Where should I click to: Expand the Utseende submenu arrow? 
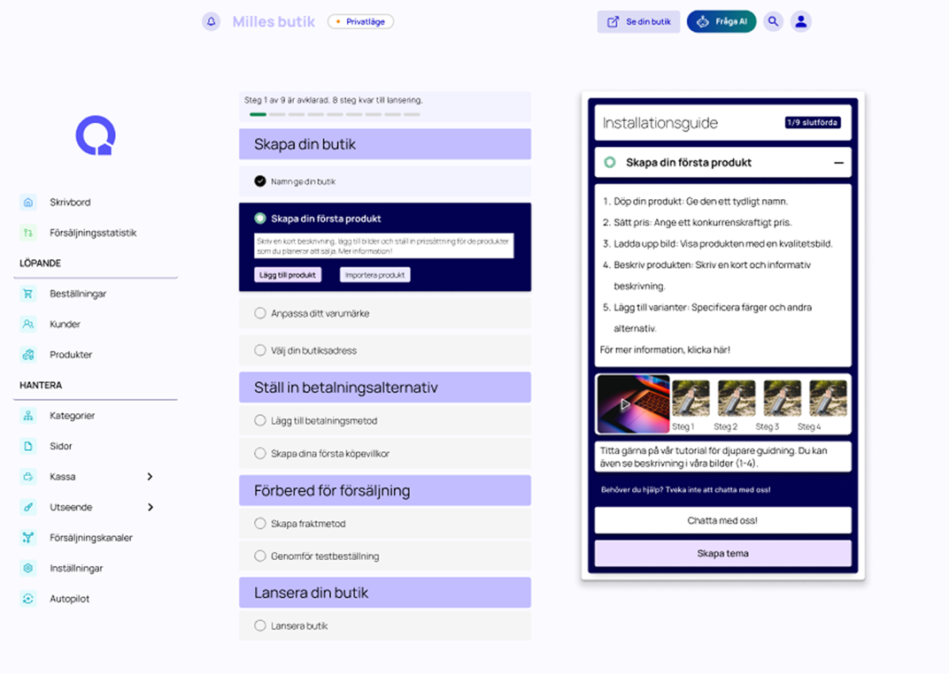point(150,508)
